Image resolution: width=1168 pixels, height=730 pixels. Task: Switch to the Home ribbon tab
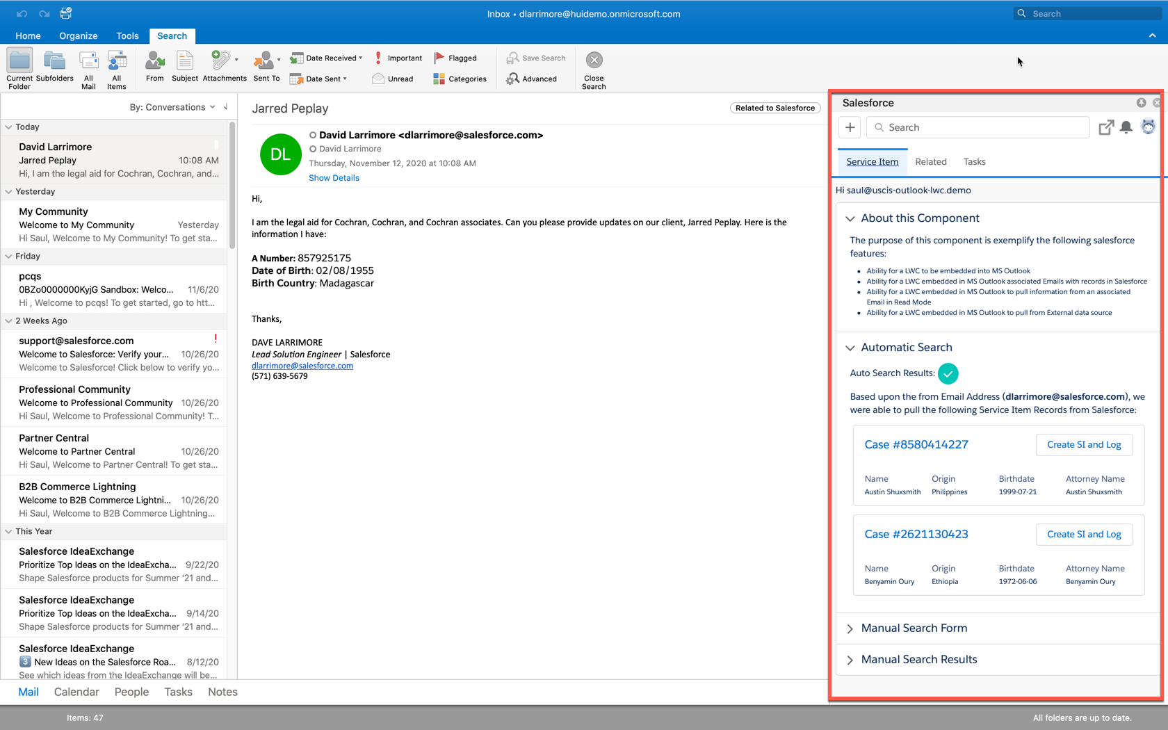(x=28, y=35)
